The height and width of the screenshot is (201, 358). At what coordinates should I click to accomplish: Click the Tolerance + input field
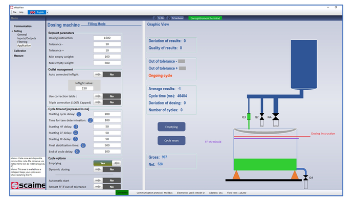[107, 51]
